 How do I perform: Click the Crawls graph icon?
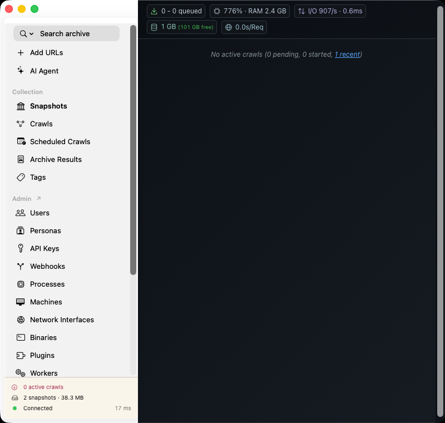tap(21, 124)
